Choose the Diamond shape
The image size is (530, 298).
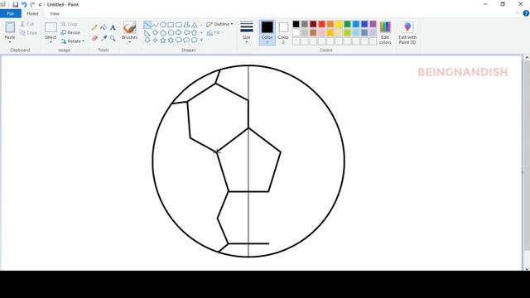point(155,33)
